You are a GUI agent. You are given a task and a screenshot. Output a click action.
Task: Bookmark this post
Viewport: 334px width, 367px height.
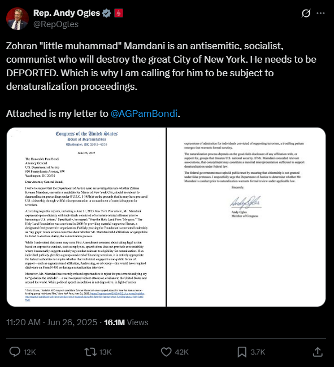[242, 352]
